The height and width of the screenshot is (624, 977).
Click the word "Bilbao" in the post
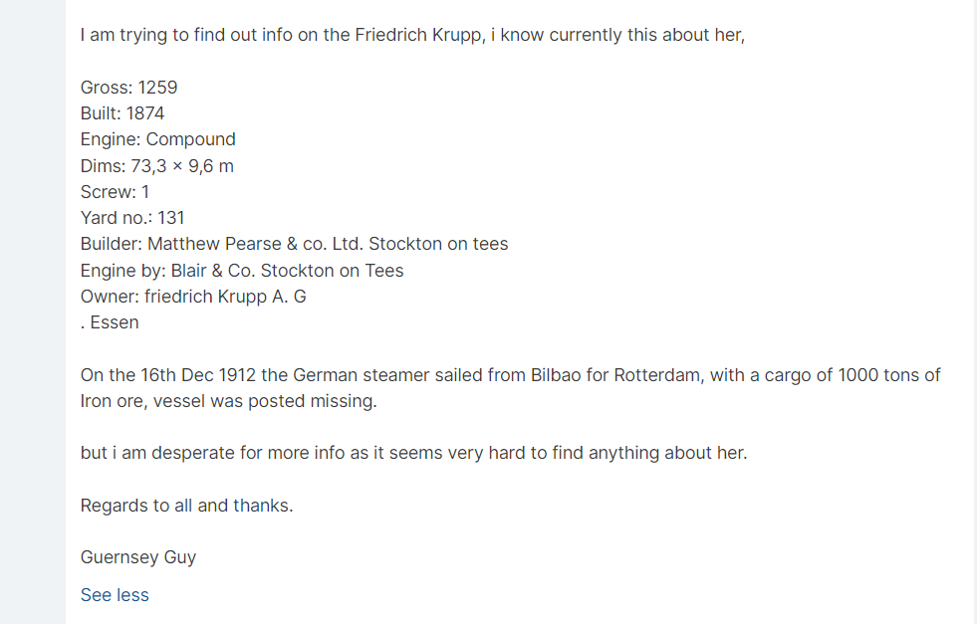click(x=553, y=375)
